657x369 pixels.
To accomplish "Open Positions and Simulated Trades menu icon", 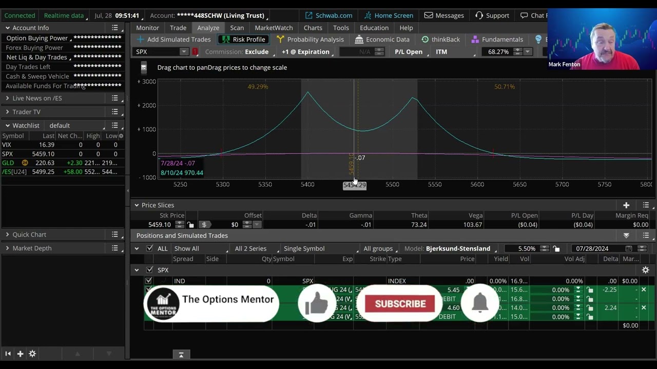I will 646,236.
